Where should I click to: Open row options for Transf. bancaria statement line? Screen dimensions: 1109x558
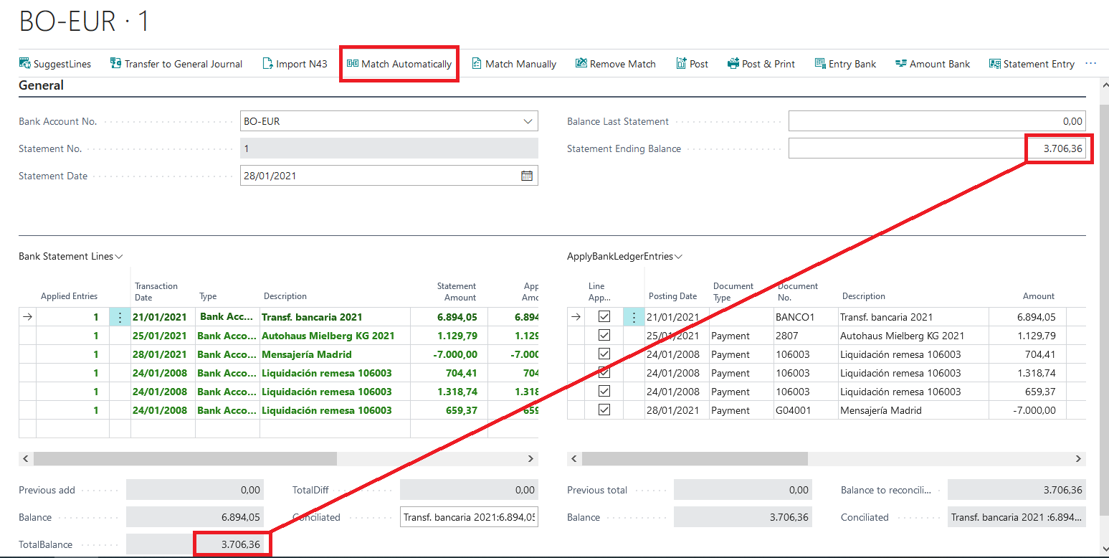tap(120, 317)
